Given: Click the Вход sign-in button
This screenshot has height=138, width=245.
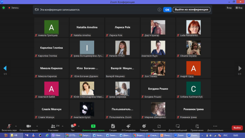Looking at the screenshot, I should 229,8.
